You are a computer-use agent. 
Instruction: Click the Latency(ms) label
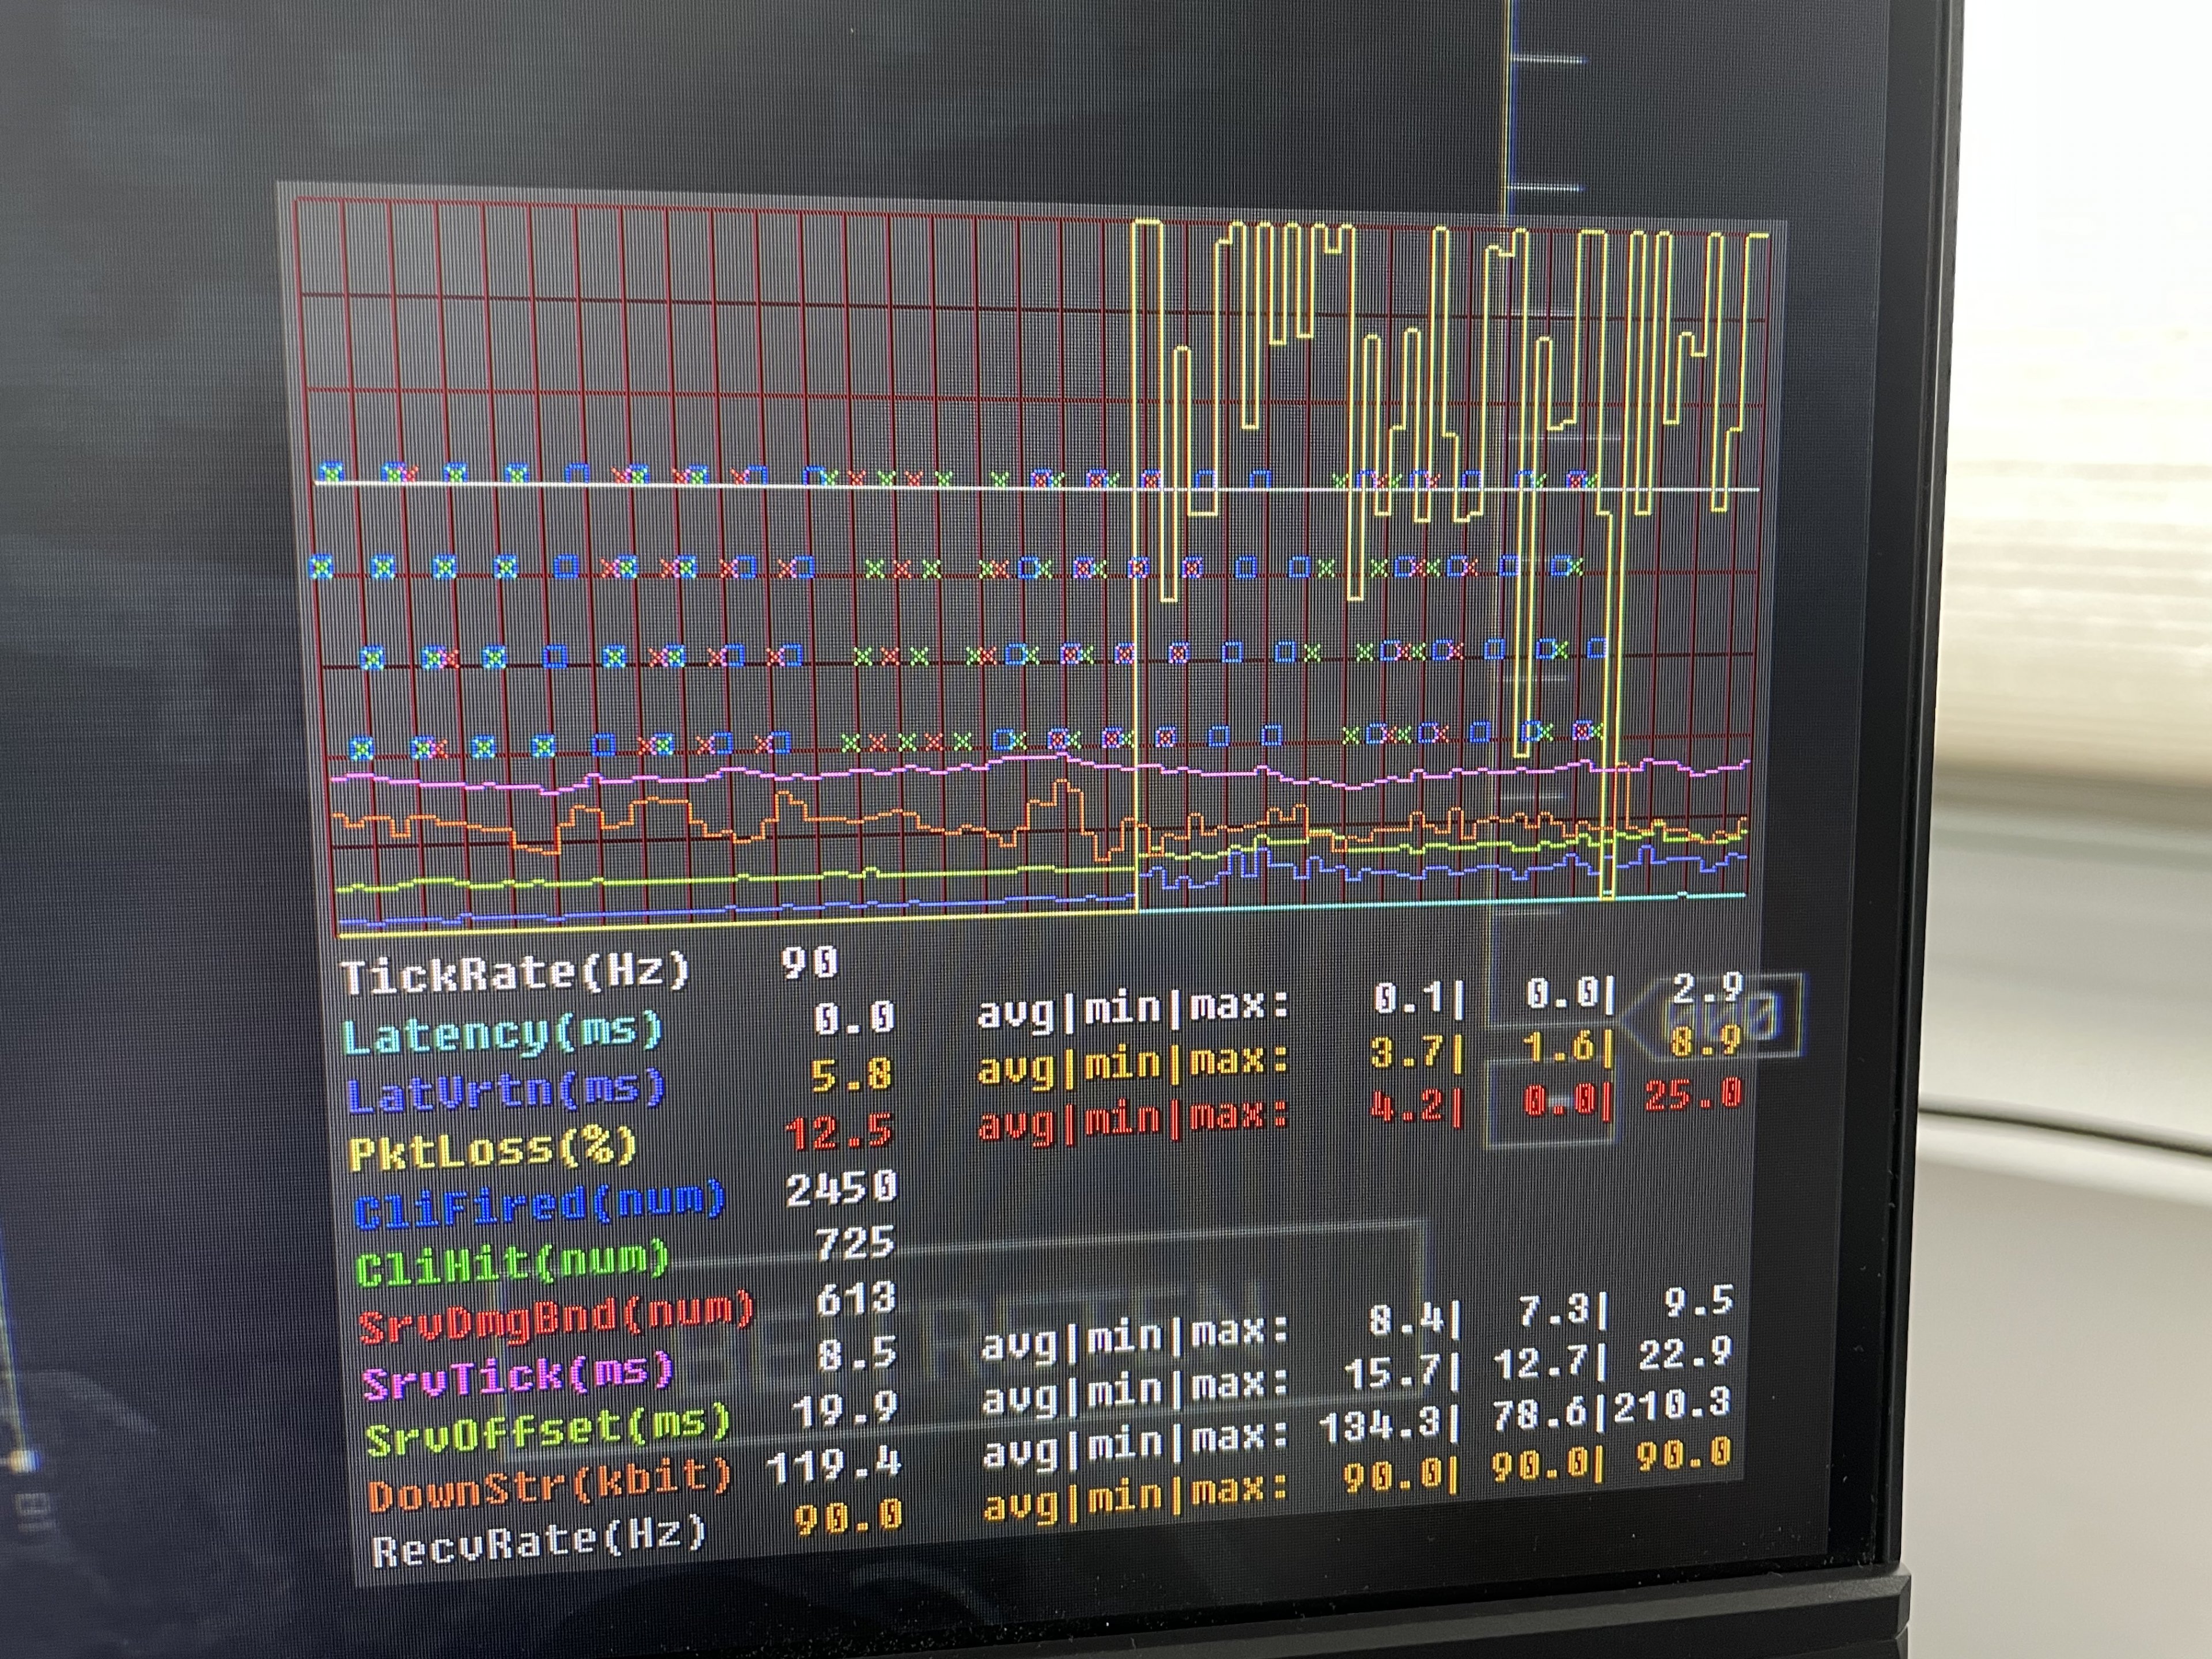503,1033
